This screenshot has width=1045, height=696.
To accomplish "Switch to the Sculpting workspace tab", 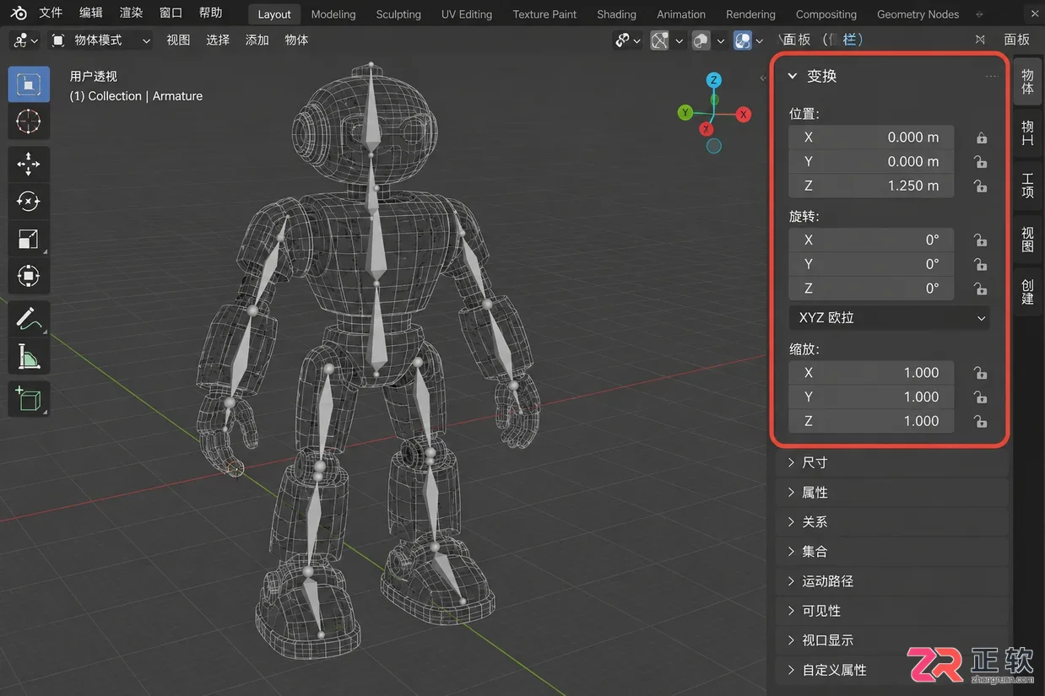I will point(398,14).
